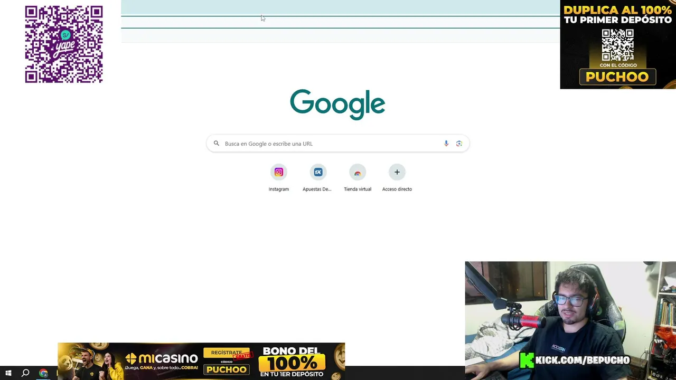Start voice search with microphone icon

click(446, 144)
